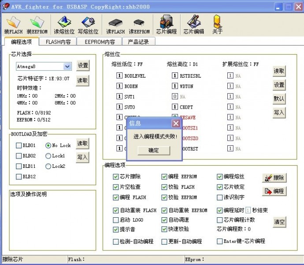Uncheck the 编程 EEPROM checkbox
304x265 pixels.
pyautogui.click(x=164, y=177)
